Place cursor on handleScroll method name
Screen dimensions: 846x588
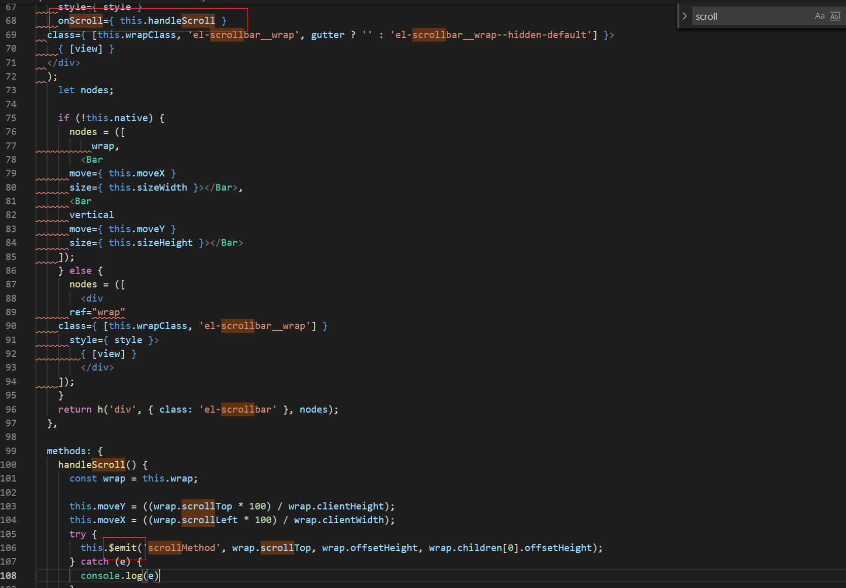click(91, 464)
